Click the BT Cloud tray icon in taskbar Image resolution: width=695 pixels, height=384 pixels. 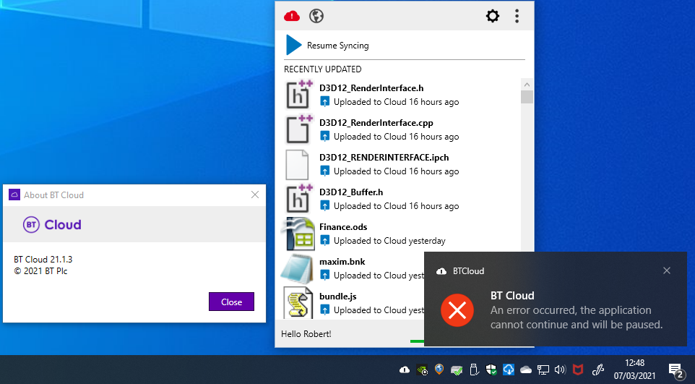tap(405, 370)
